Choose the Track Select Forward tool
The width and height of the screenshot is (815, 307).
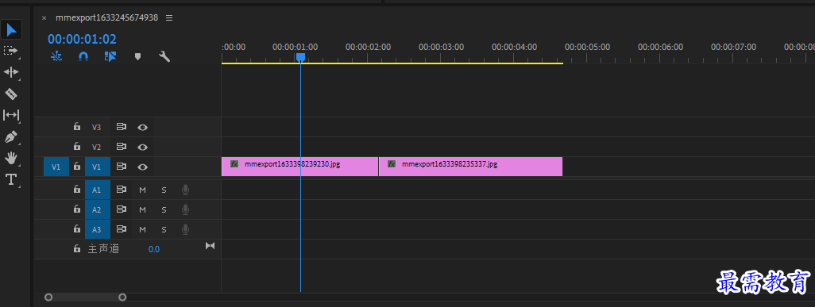[x=11, y=51]
